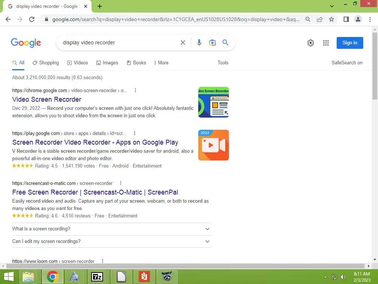
Task: Share this page from the address bar
Action: pos(320,19)
